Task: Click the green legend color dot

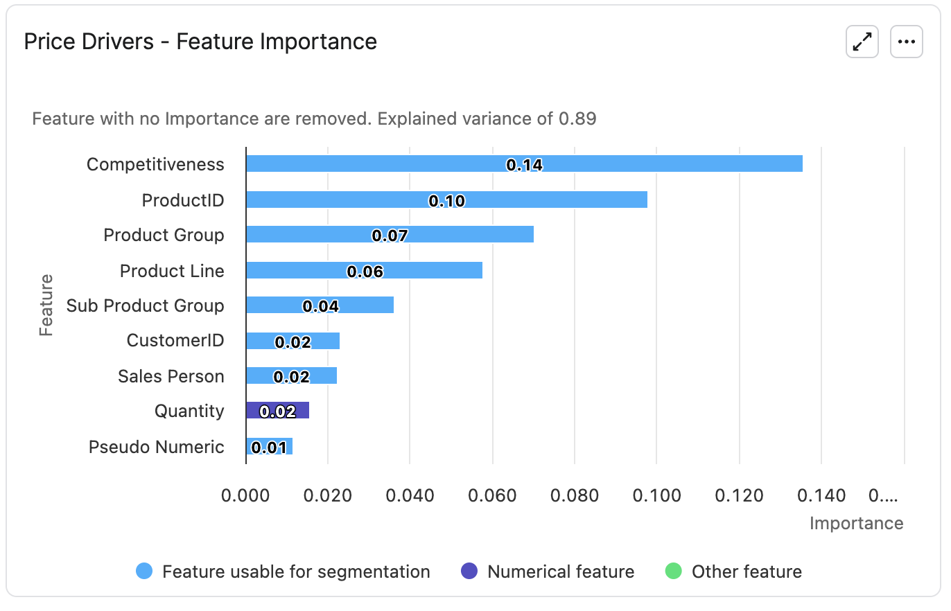Action: coord(674,572)
